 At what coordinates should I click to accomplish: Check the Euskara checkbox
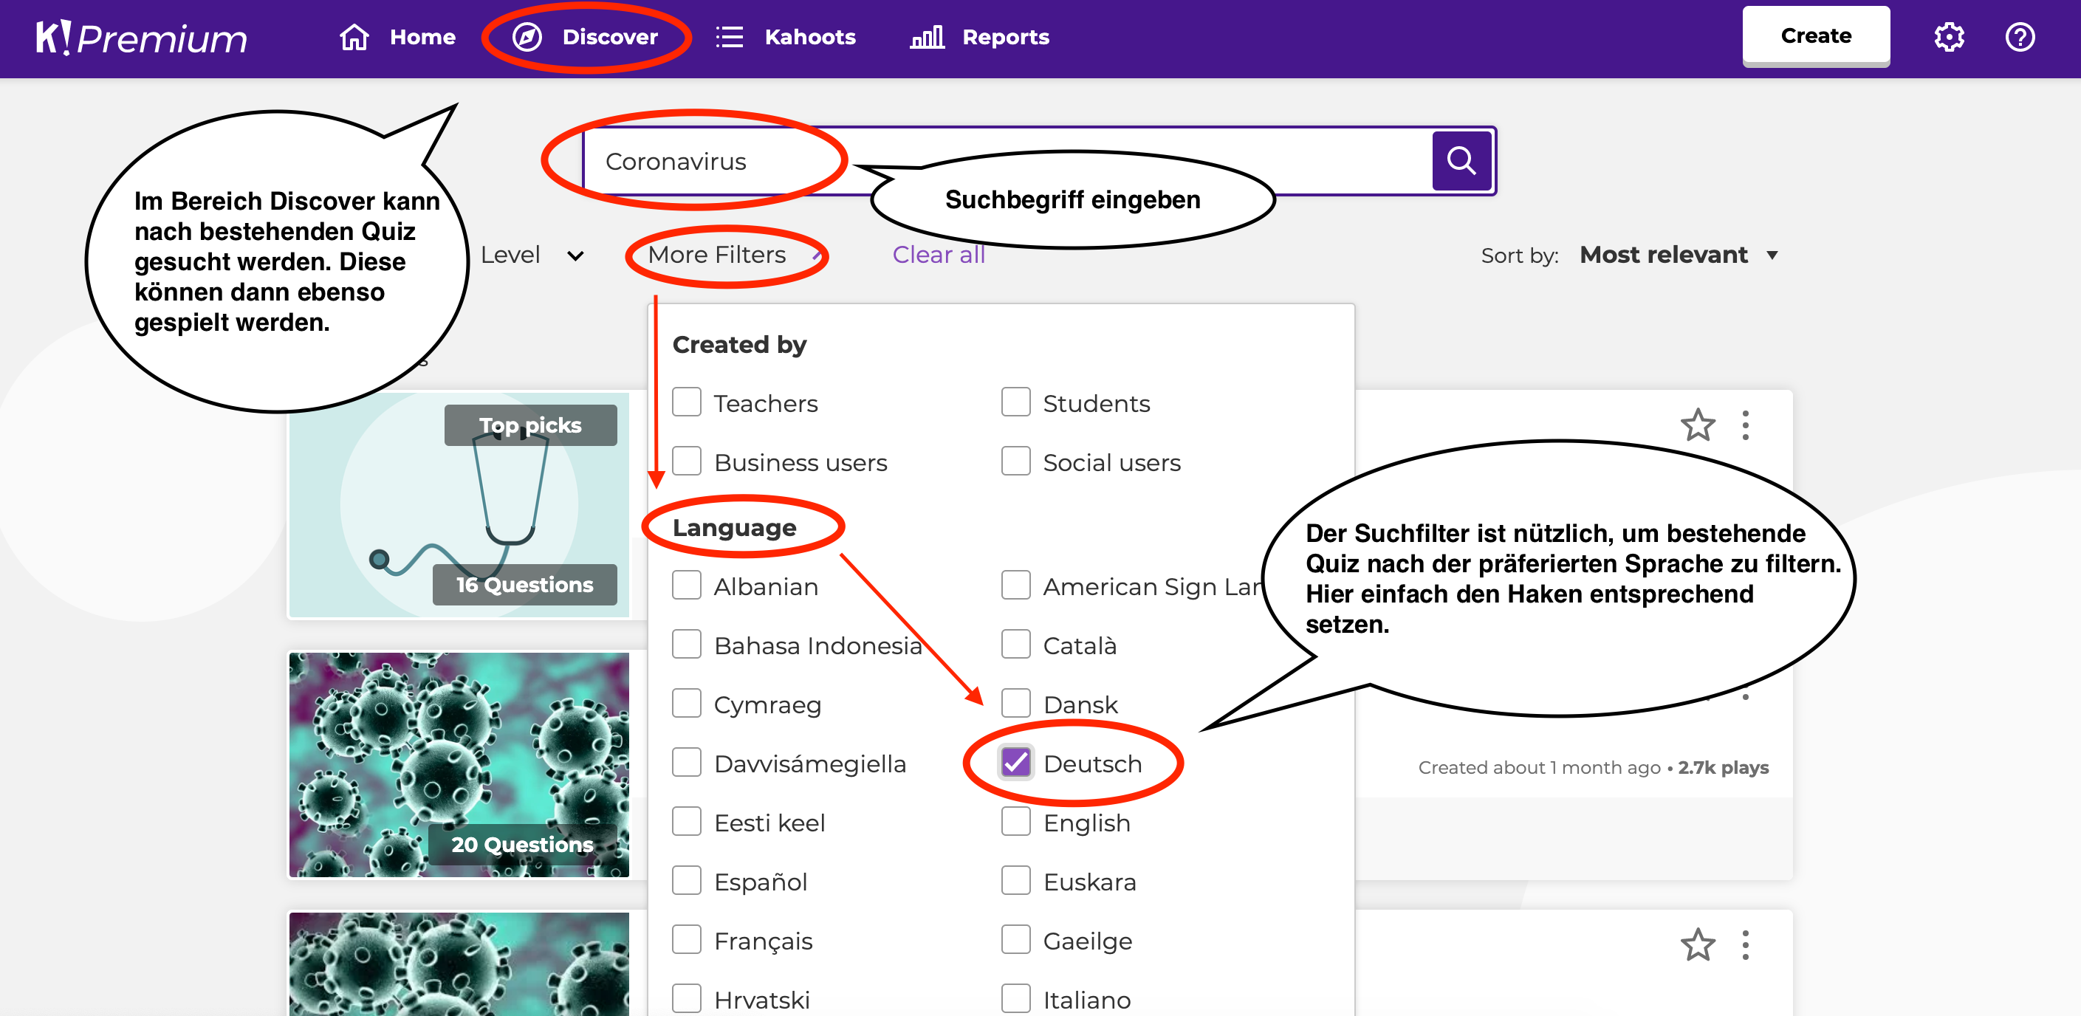point(1015,880)
